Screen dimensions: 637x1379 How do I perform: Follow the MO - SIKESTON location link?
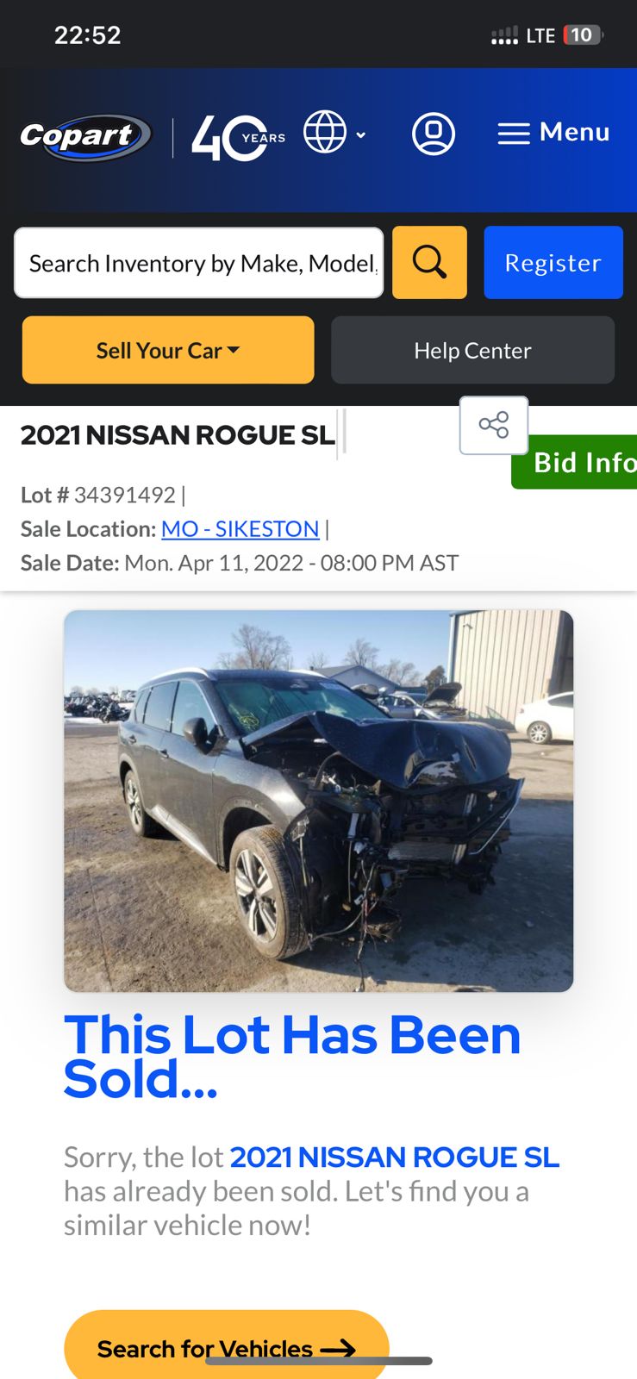point(240,528)
